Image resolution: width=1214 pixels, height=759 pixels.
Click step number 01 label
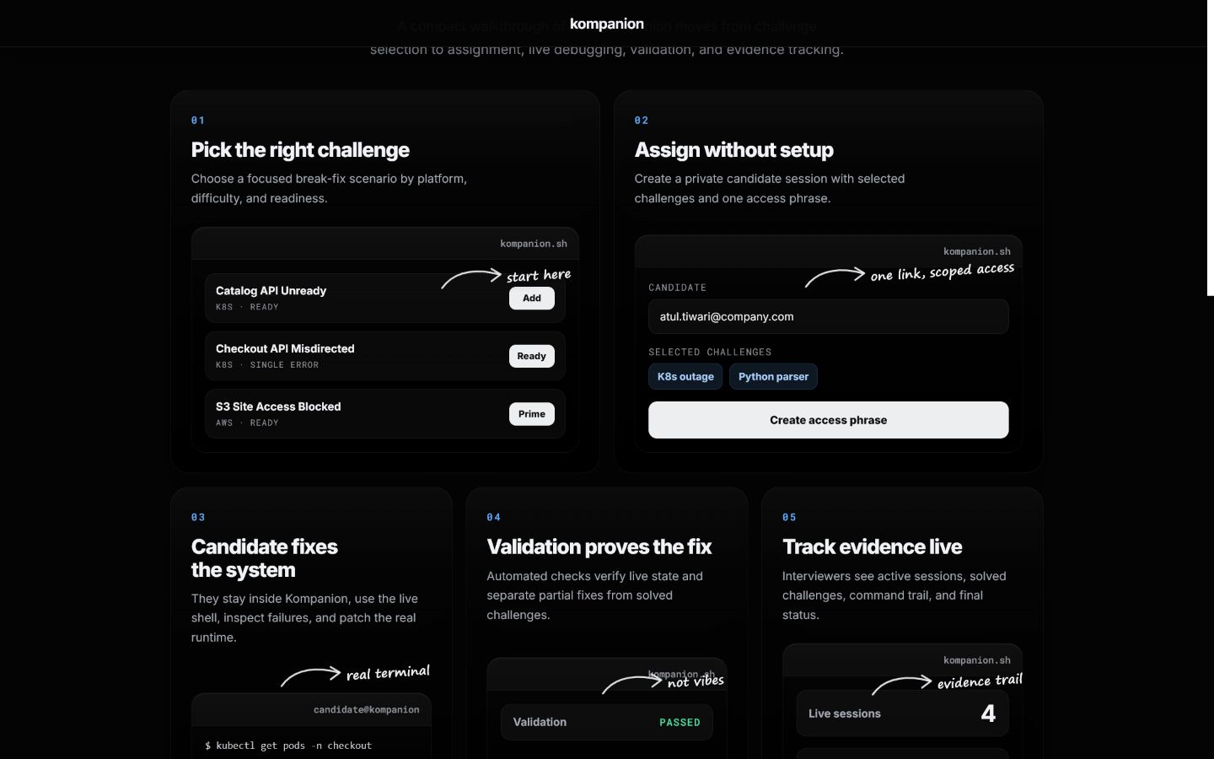click(x=198, y=121)
